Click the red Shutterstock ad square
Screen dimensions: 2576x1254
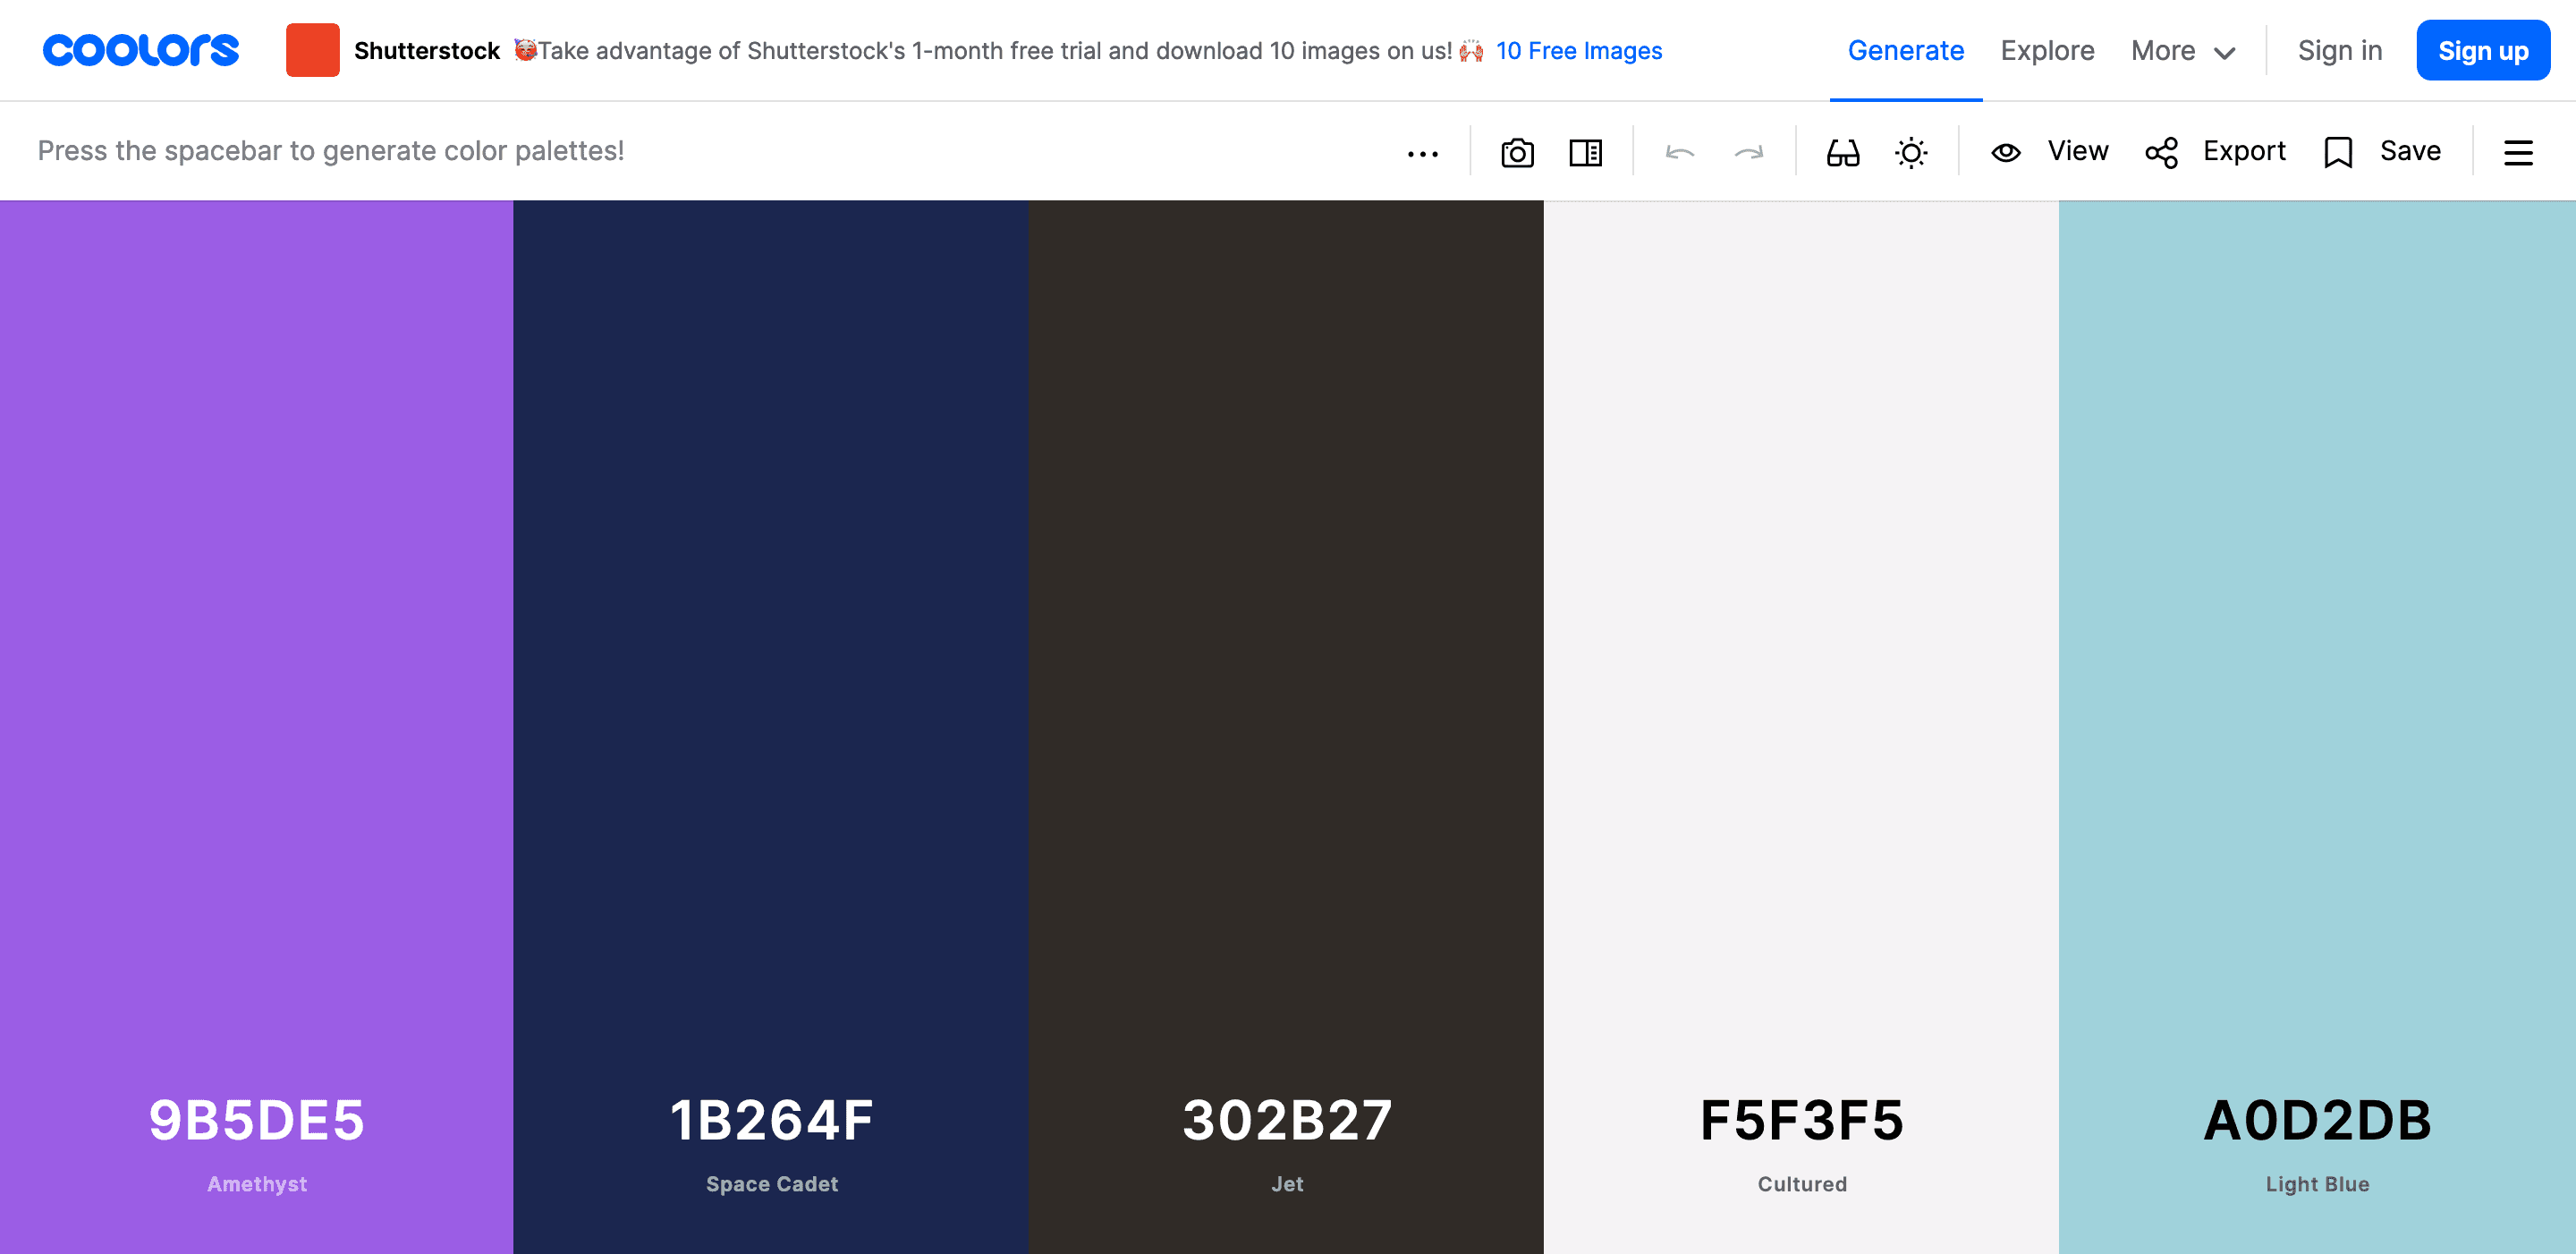point(312,50)
